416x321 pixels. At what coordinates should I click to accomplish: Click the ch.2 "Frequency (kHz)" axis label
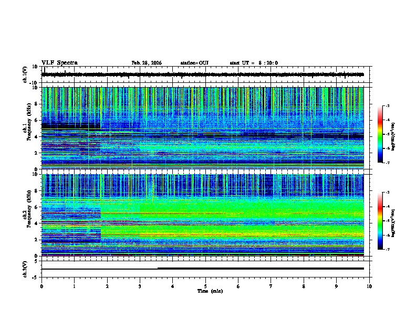click(x=29, y=209)
